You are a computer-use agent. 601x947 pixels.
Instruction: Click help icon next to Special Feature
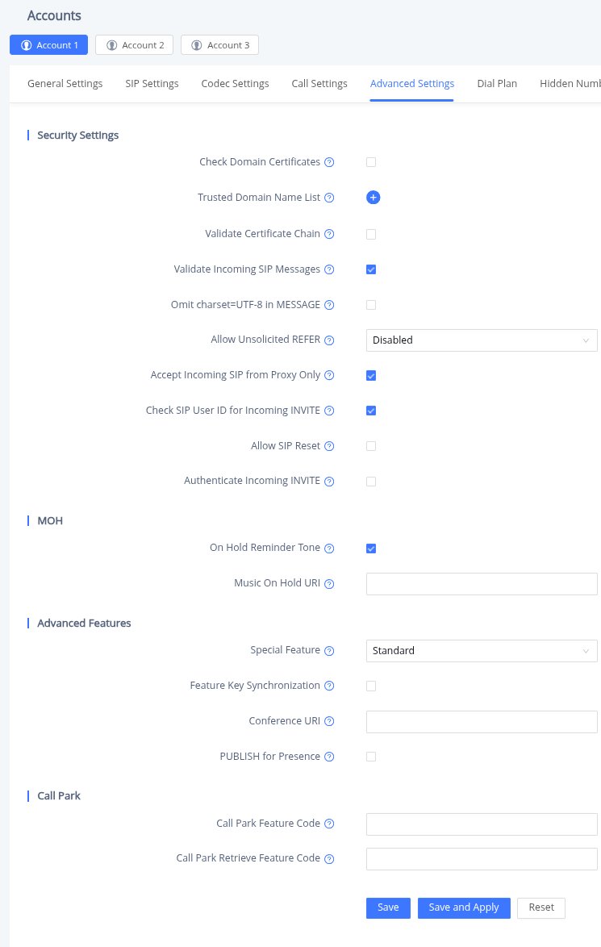click(329, 651)
